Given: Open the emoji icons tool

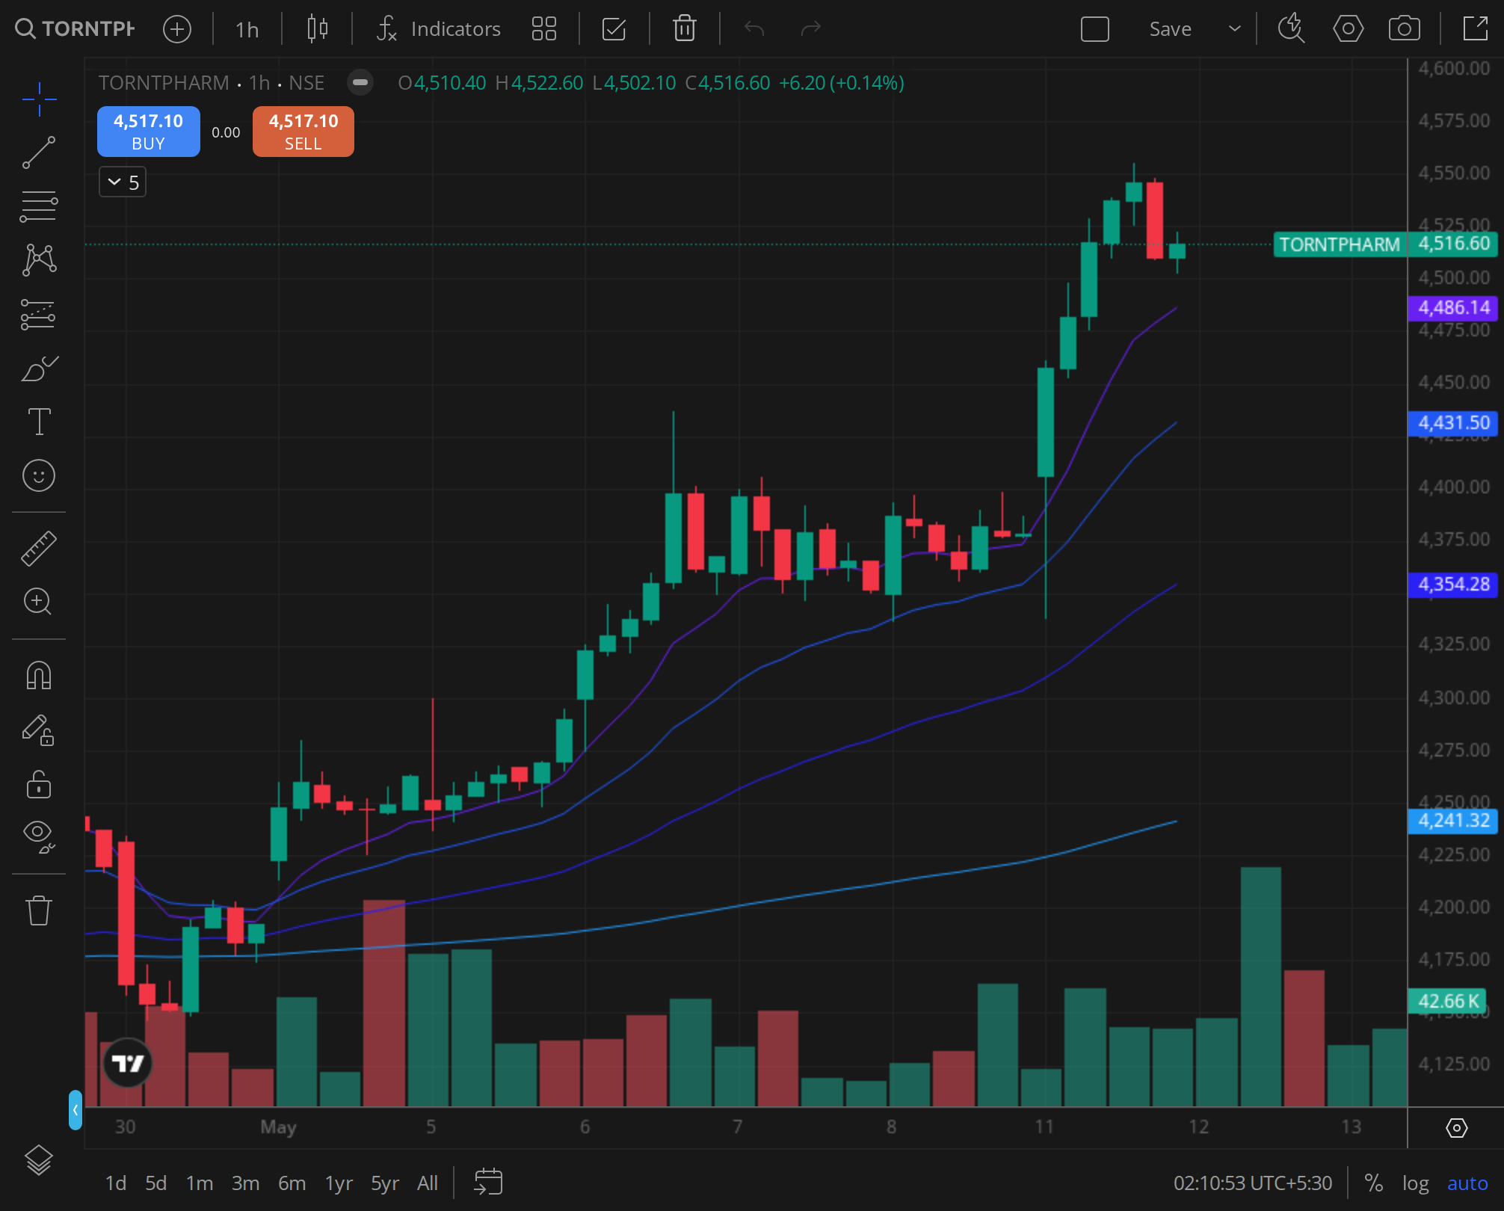Looking at the screenshot, I should coord(39,475).
